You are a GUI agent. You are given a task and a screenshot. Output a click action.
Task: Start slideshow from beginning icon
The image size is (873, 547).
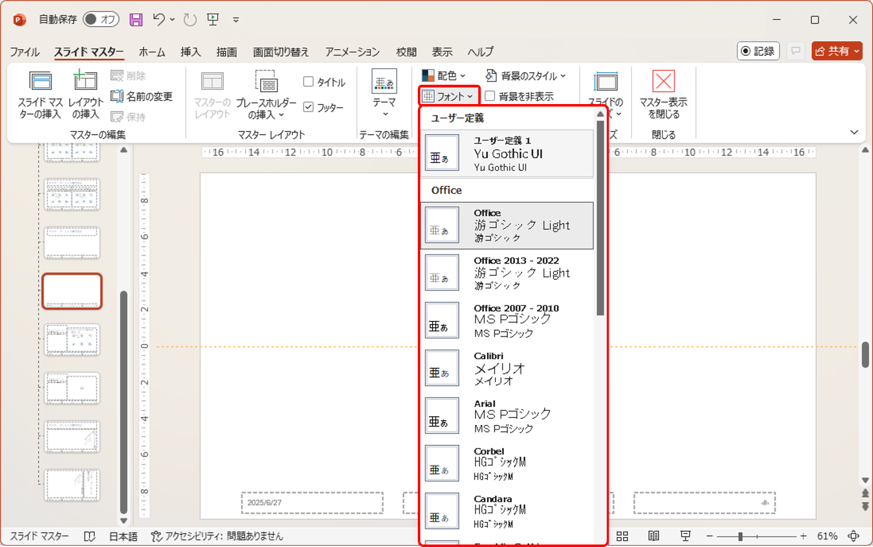click(213, 19)
